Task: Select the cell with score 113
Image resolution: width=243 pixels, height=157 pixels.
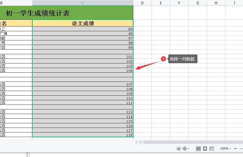Action: point(83,112)
